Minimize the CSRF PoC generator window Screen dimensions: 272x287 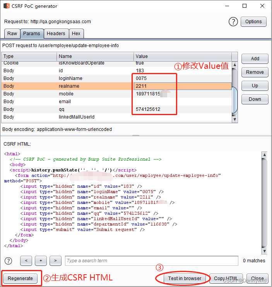tap(227, 6)
